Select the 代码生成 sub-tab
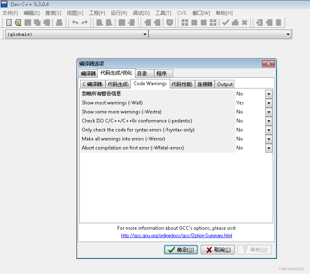310x274 pixels. point(118,84)
